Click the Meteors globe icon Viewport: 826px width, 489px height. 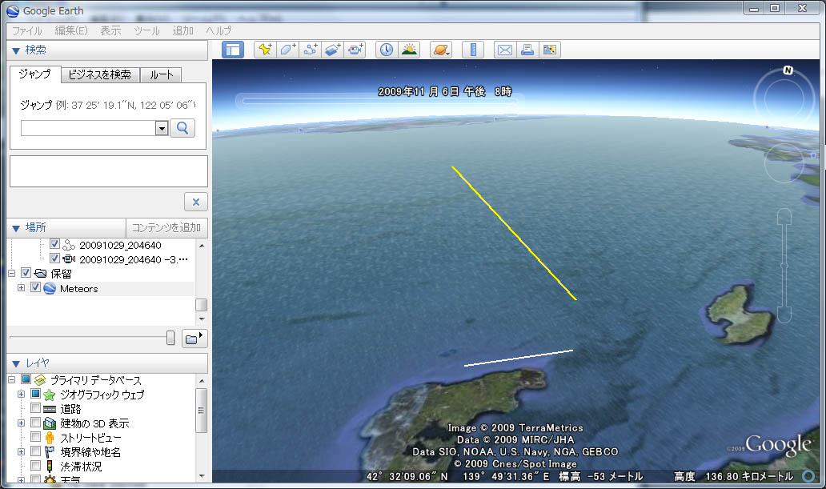pyautogui.click(x=50, y=288)
